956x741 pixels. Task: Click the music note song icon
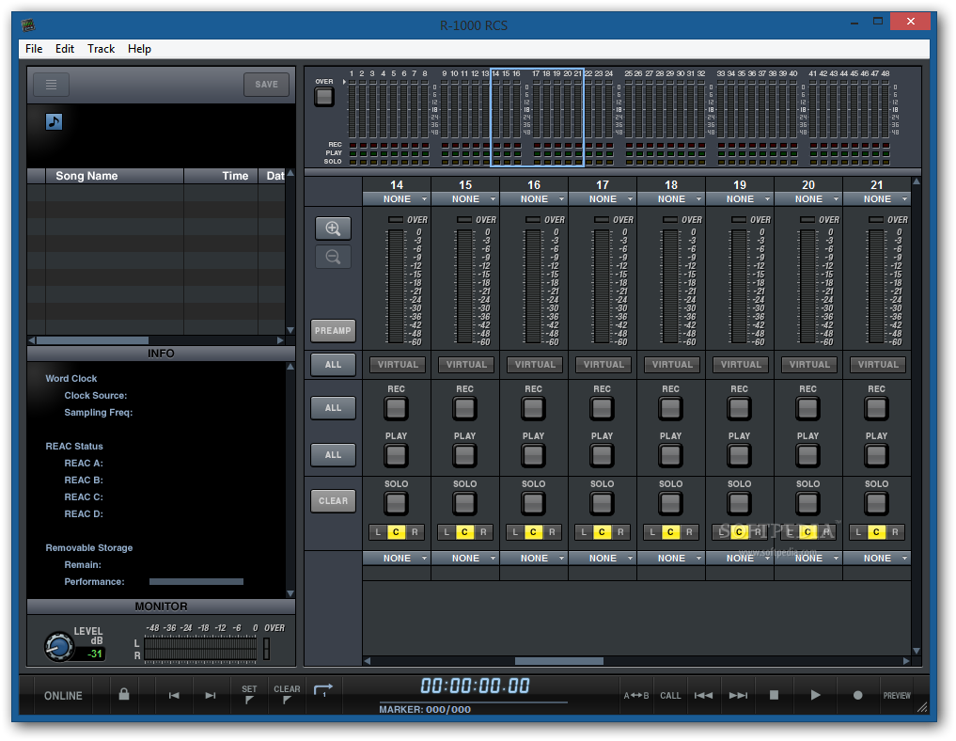pyautogui.click(x=54, y=121)
